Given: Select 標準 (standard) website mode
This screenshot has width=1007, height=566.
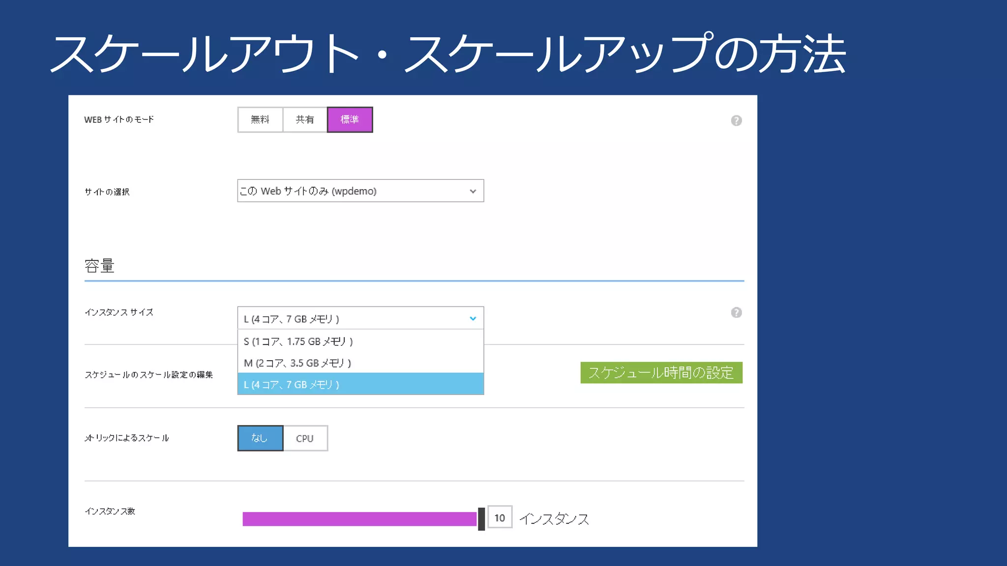Looking at the screenshot, I should click(x=350, y=119).
